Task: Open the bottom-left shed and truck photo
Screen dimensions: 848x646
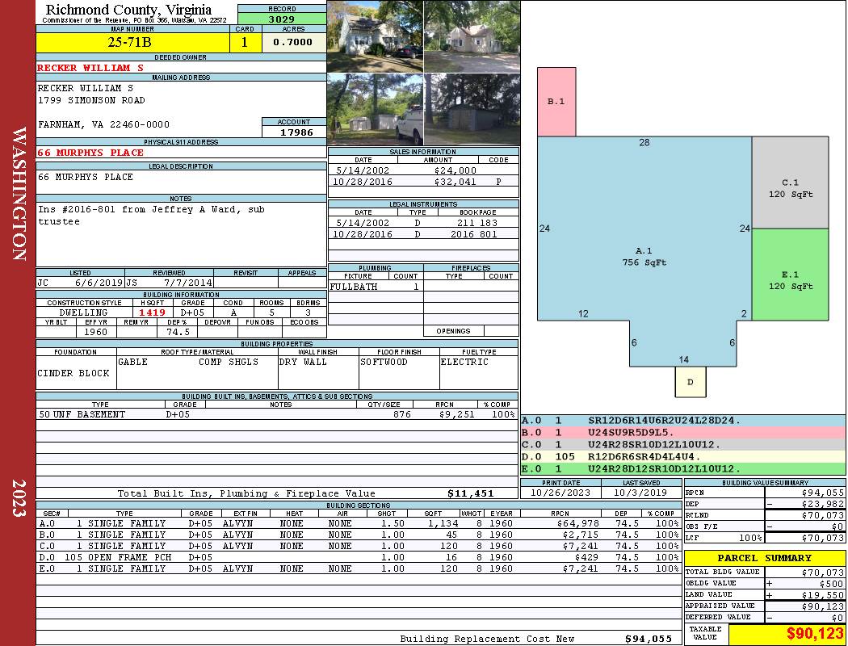Action: click(x=375, y=109)
